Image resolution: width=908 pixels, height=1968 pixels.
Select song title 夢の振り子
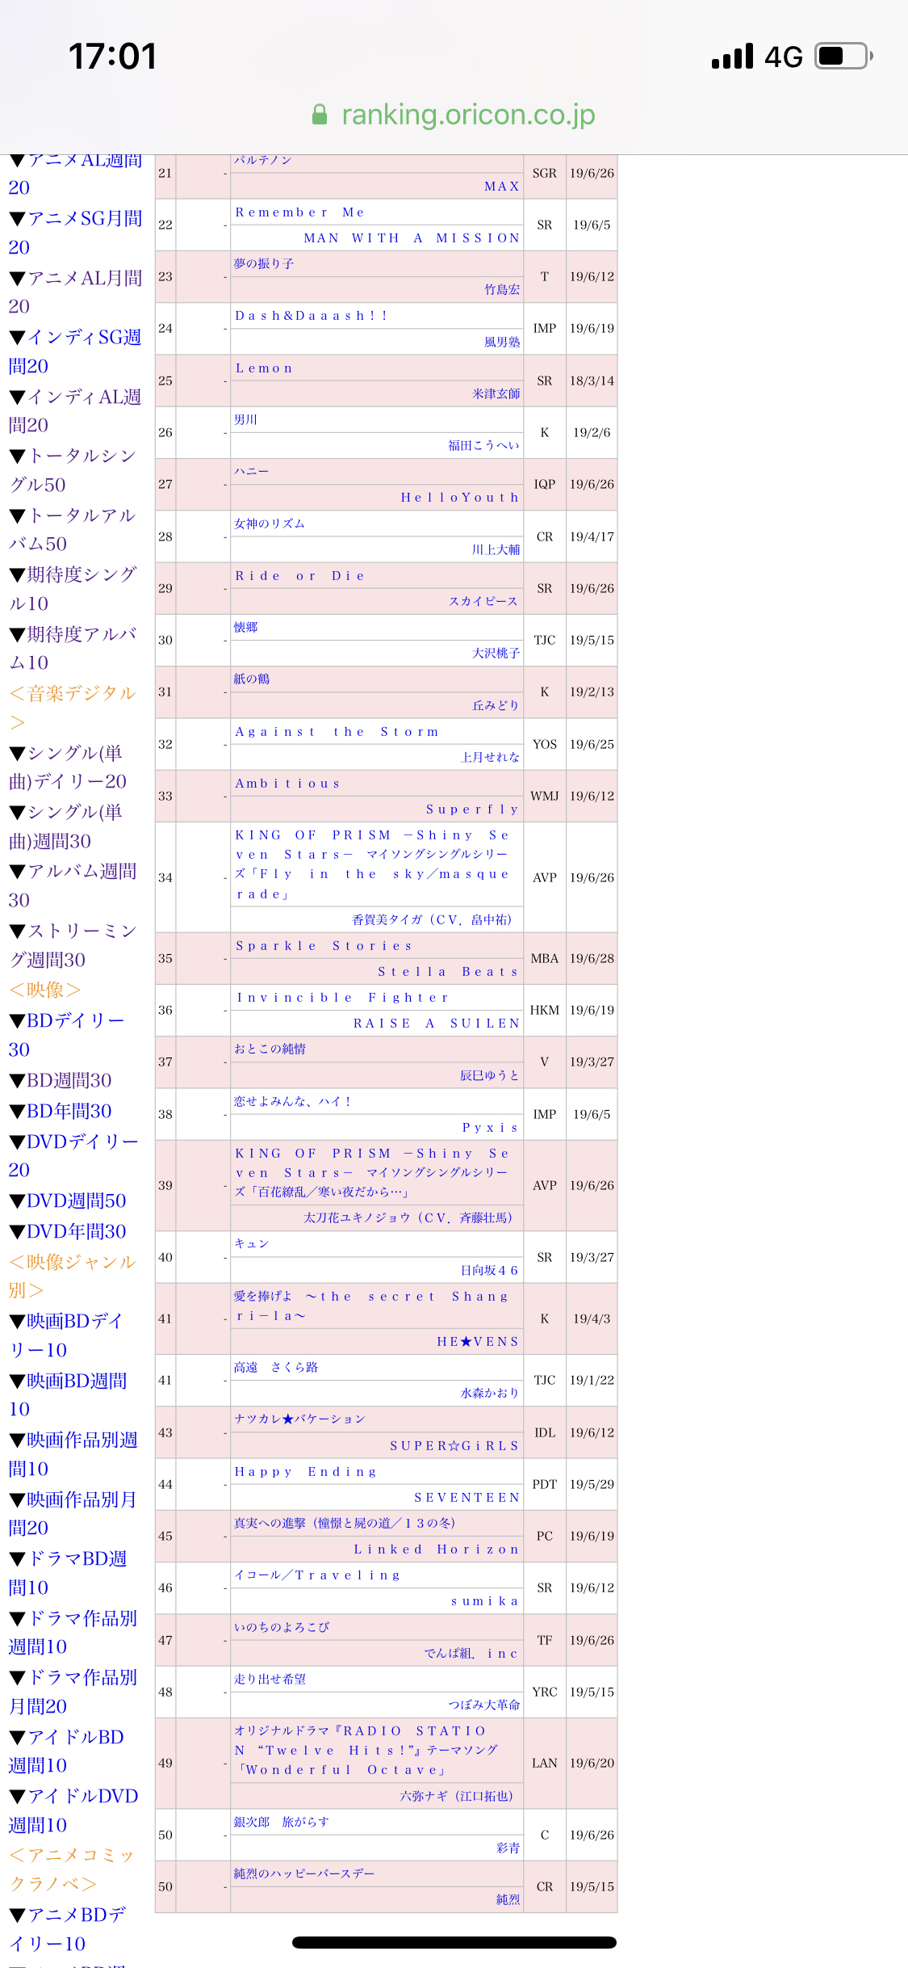[x=264, y=263]
